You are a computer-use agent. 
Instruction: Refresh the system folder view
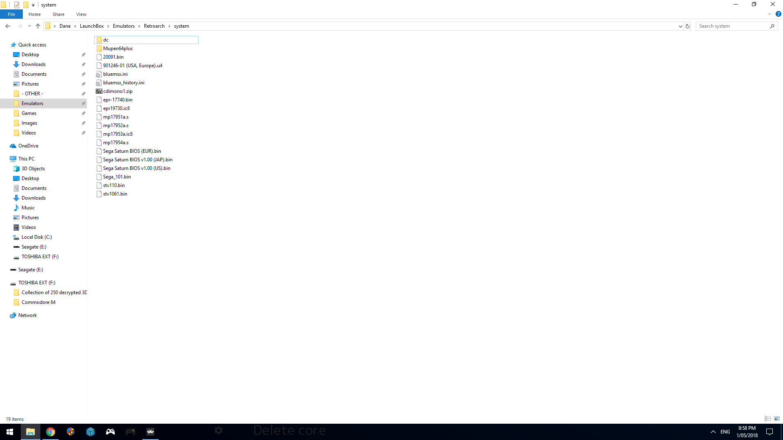tap(688, 26)
